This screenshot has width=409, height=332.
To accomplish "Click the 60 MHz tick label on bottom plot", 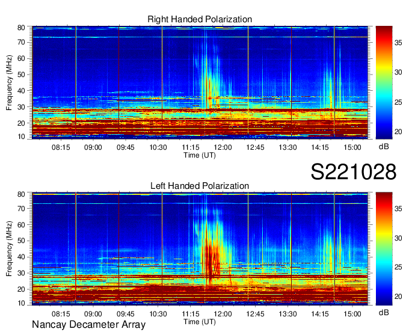I will point(21,225).
